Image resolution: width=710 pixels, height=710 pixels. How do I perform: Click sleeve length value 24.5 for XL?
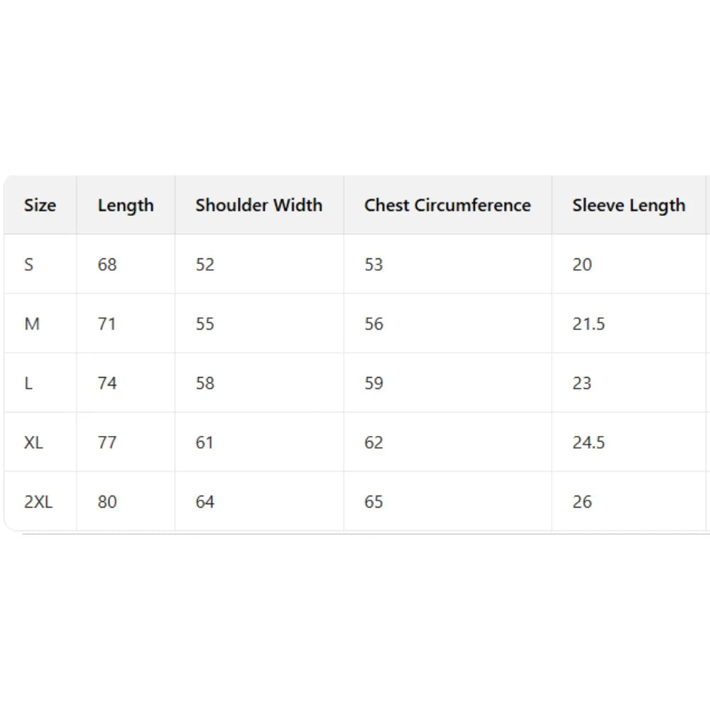[x=589, y=442]
